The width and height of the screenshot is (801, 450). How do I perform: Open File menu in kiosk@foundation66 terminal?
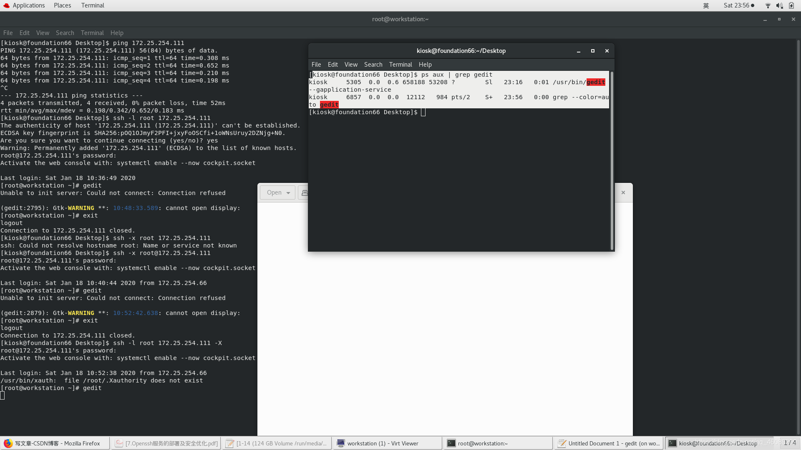click(316, 65)
